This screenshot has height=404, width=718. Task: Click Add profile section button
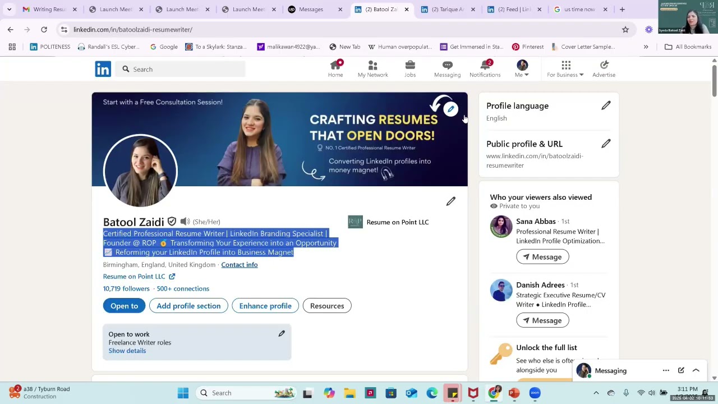click(188, 306)
